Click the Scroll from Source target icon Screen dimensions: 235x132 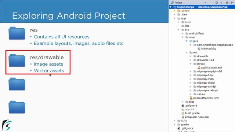[217, 3]
